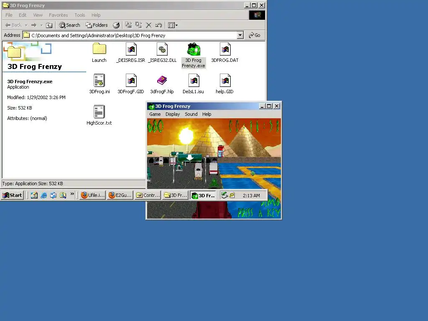Click the Windows logo throbber in Explorer

point(257,15)
